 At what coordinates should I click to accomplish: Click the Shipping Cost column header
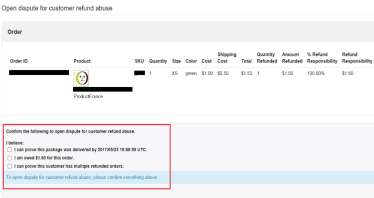[227, 58]
